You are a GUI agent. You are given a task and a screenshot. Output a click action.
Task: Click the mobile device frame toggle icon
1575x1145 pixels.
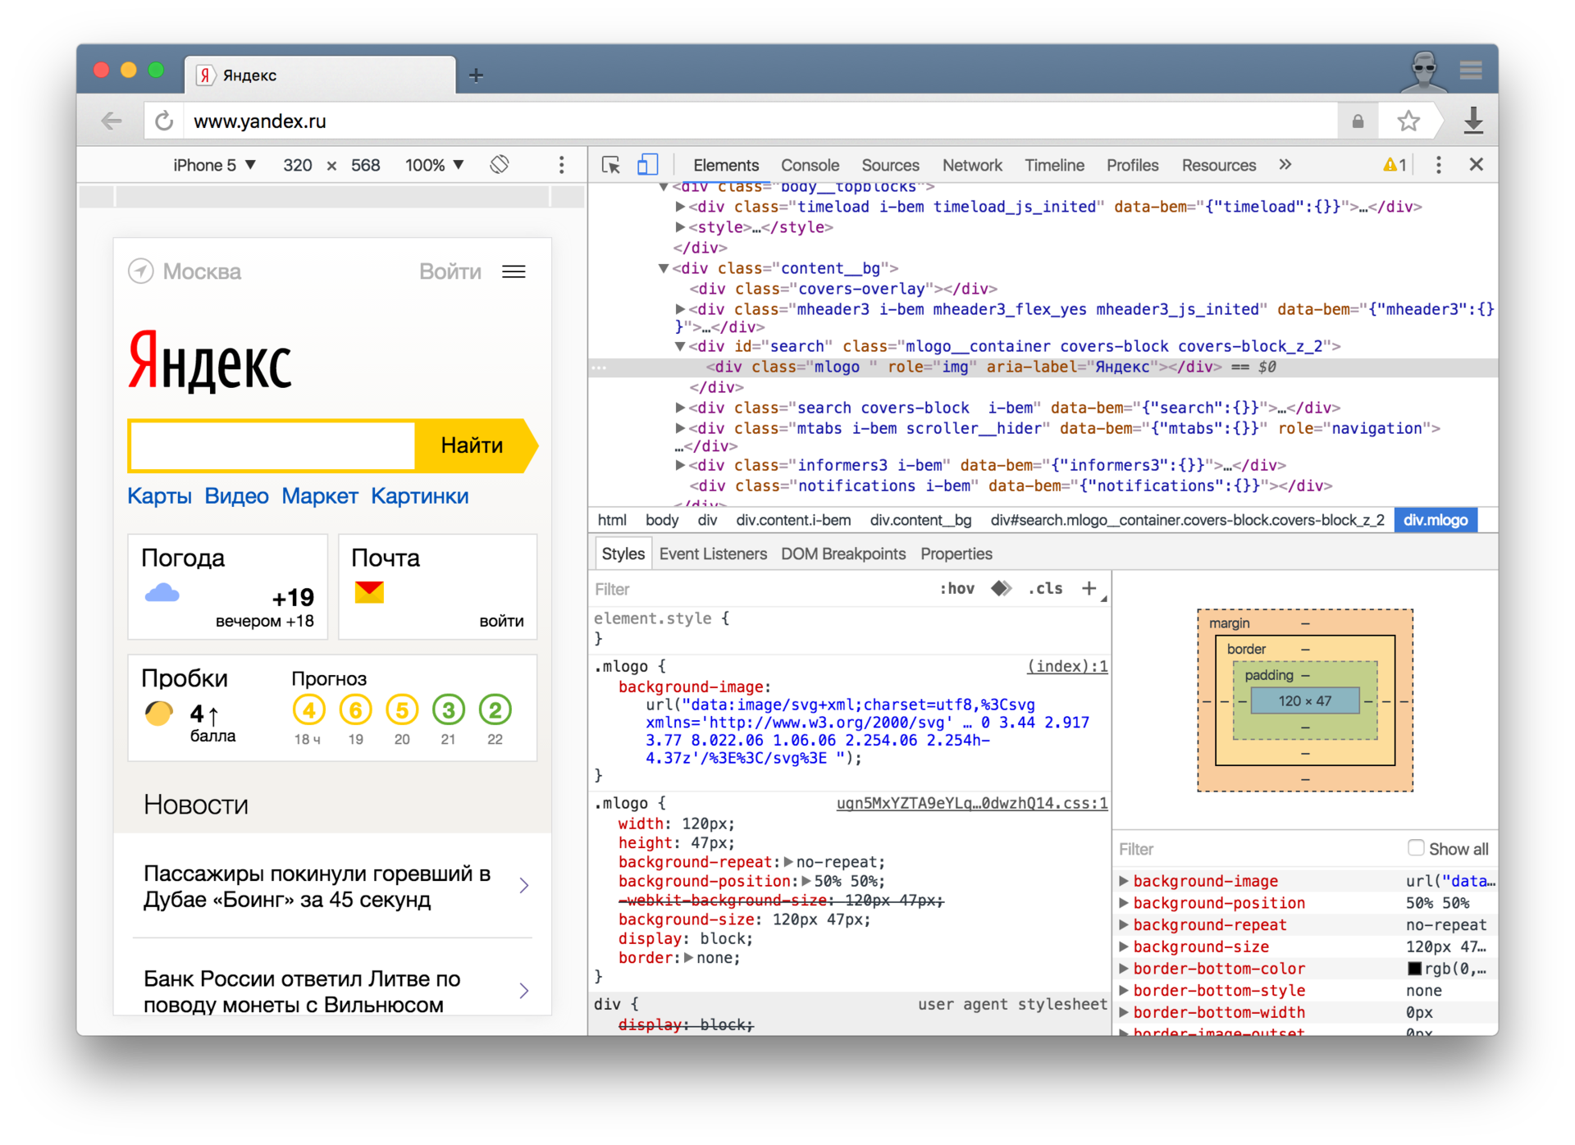[x=650, y=164]
